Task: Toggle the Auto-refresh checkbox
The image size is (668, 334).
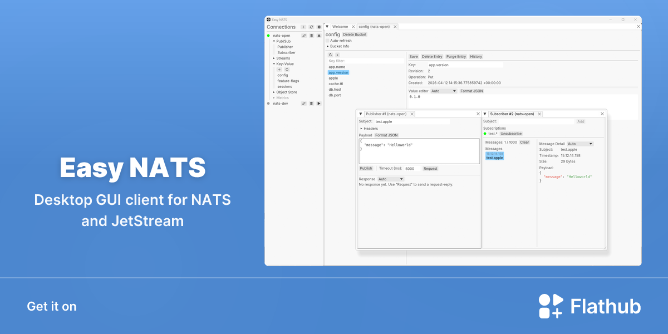Action: point(327,41)
